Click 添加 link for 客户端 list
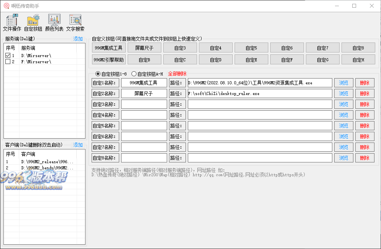Image resolution: width=381 pixels, height=249 pixels. tap(78, 145)
